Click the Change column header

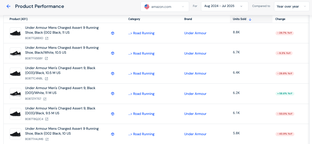click(280, 19)
